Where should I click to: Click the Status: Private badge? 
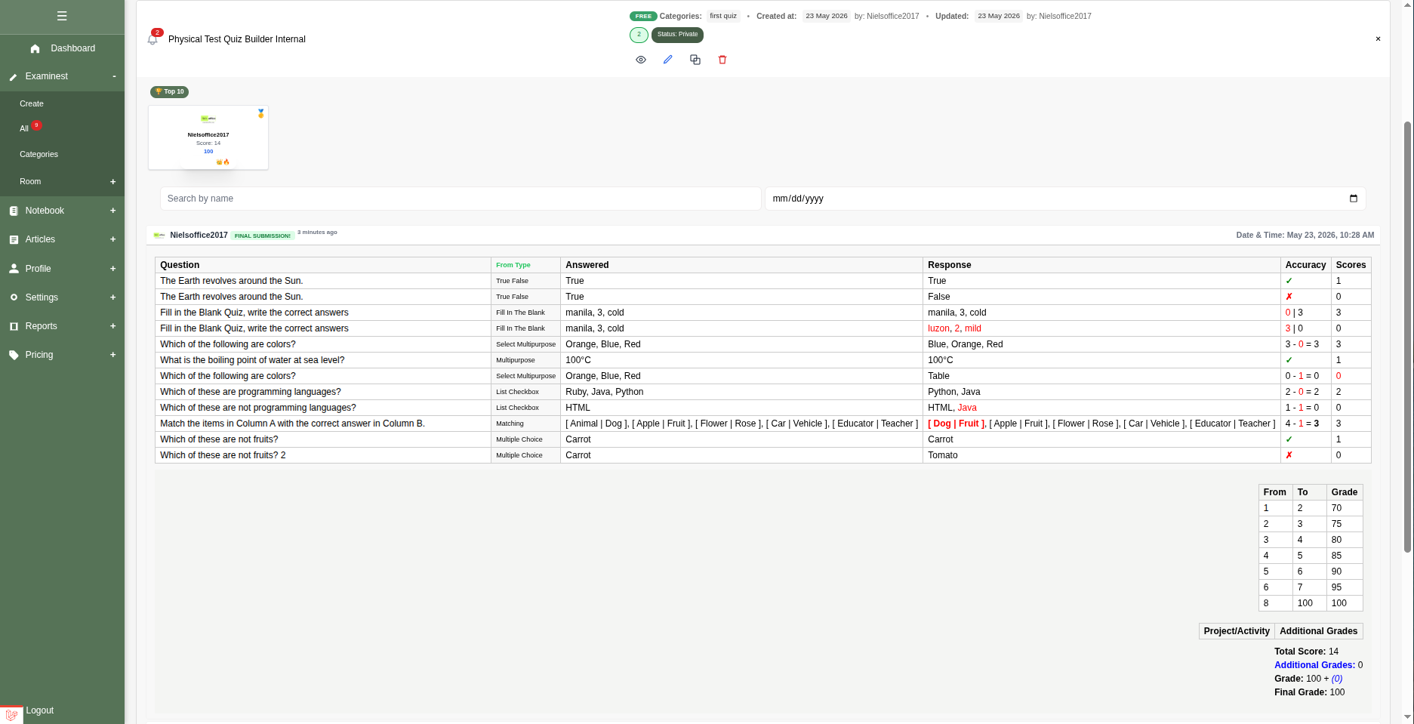tap(677, 35)
